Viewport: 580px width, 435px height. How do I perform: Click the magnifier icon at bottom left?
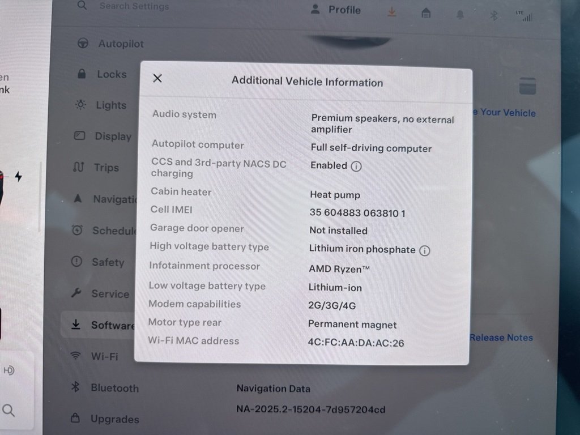click(9, 410)
